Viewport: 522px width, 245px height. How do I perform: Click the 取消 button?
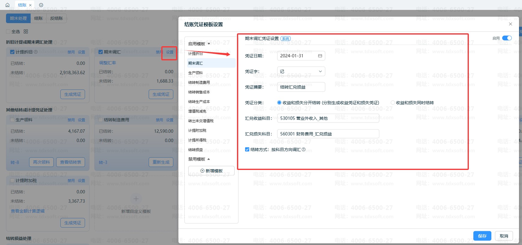(504, 236)
